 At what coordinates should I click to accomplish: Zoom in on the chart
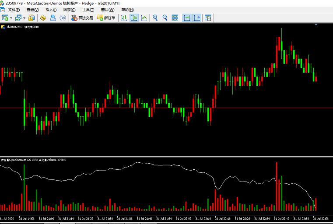[155, 18]
